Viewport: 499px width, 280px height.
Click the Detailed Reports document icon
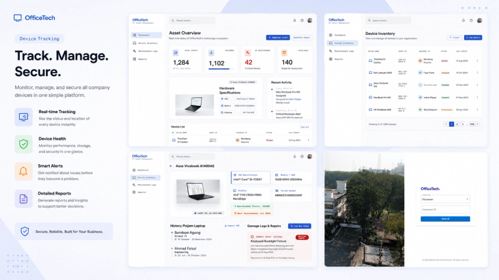pos(24,199)
